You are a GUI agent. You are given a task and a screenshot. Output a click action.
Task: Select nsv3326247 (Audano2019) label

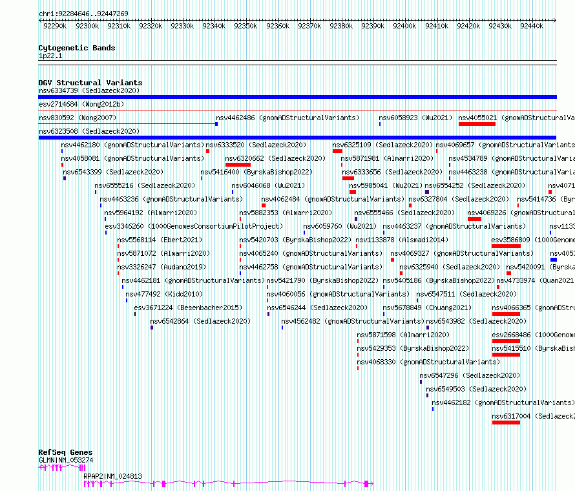tap(162, 267)
